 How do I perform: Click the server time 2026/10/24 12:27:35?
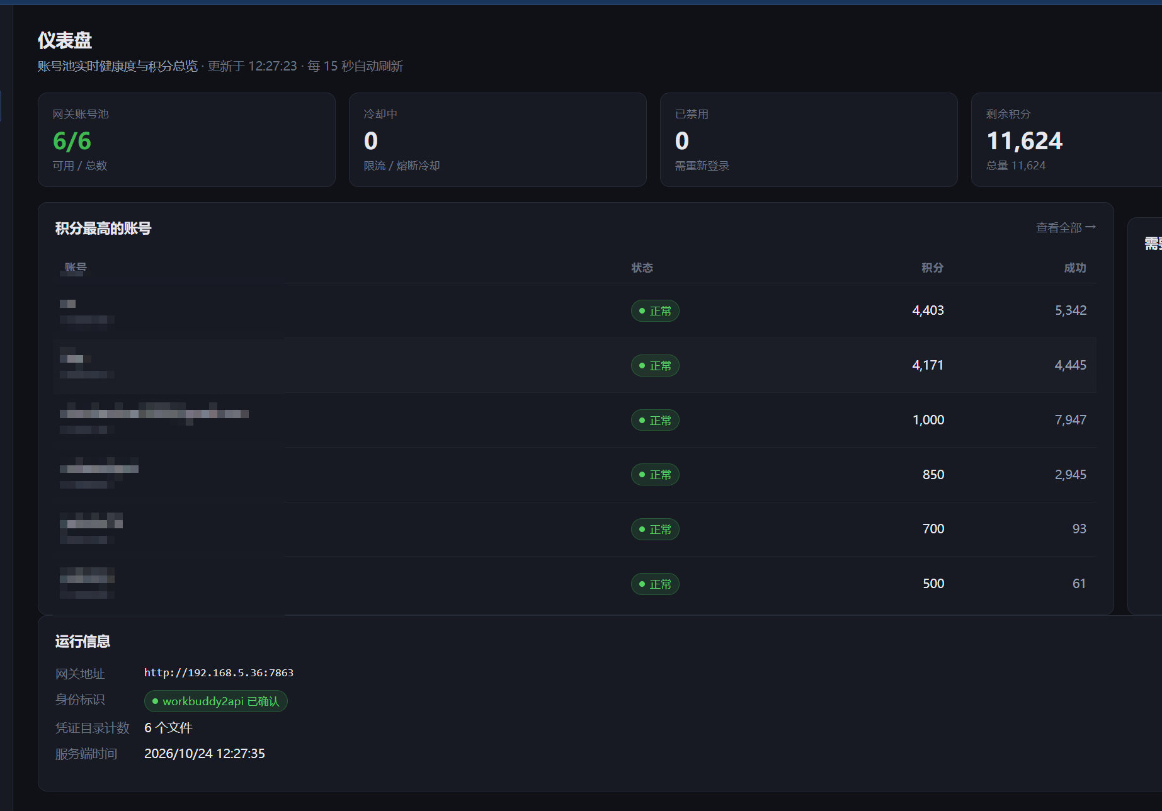(x=205, y=754)
